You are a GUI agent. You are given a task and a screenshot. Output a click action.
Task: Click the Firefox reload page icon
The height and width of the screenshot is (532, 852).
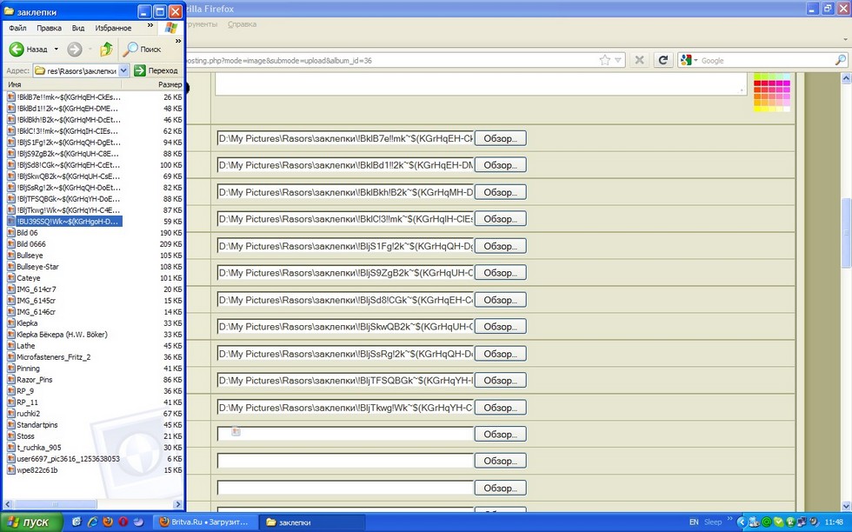point(663,60)
